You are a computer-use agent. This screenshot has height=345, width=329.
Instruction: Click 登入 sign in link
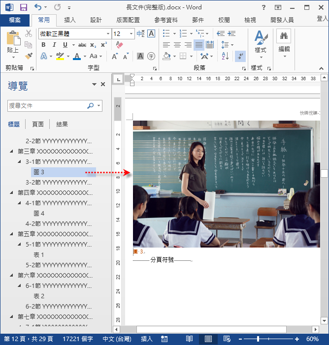(x=322, y=19)
